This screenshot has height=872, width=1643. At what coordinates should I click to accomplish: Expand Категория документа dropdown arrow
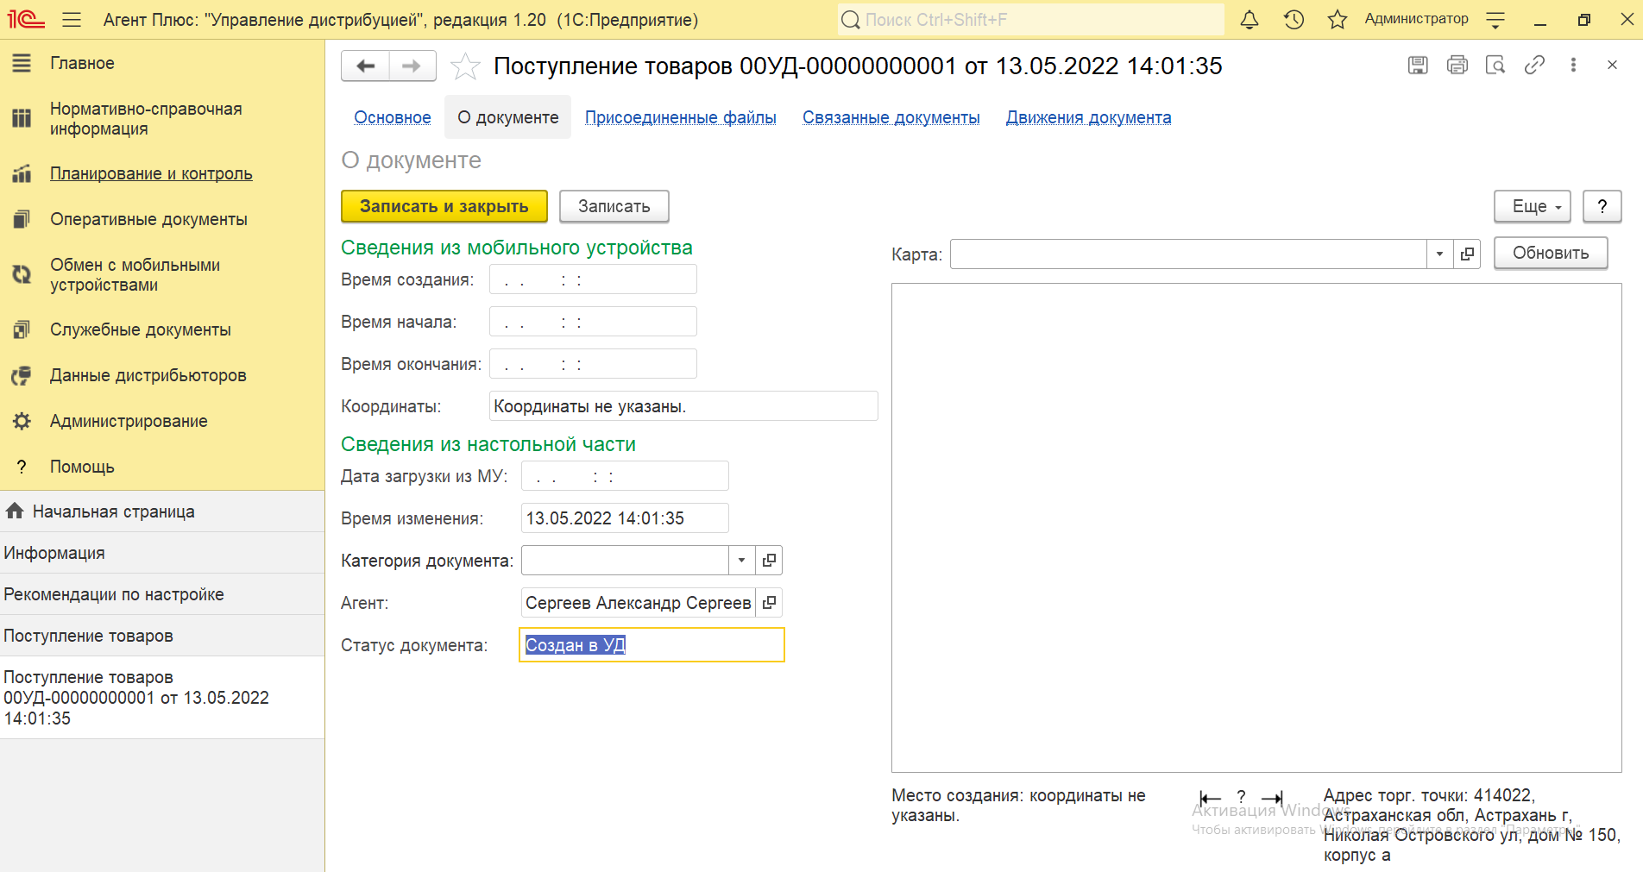click(741, 561)
